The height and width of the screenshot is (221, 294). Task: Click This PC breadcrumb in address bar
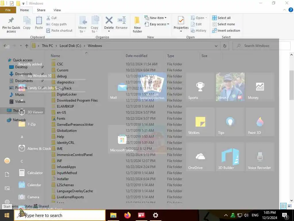pos(47,46)
